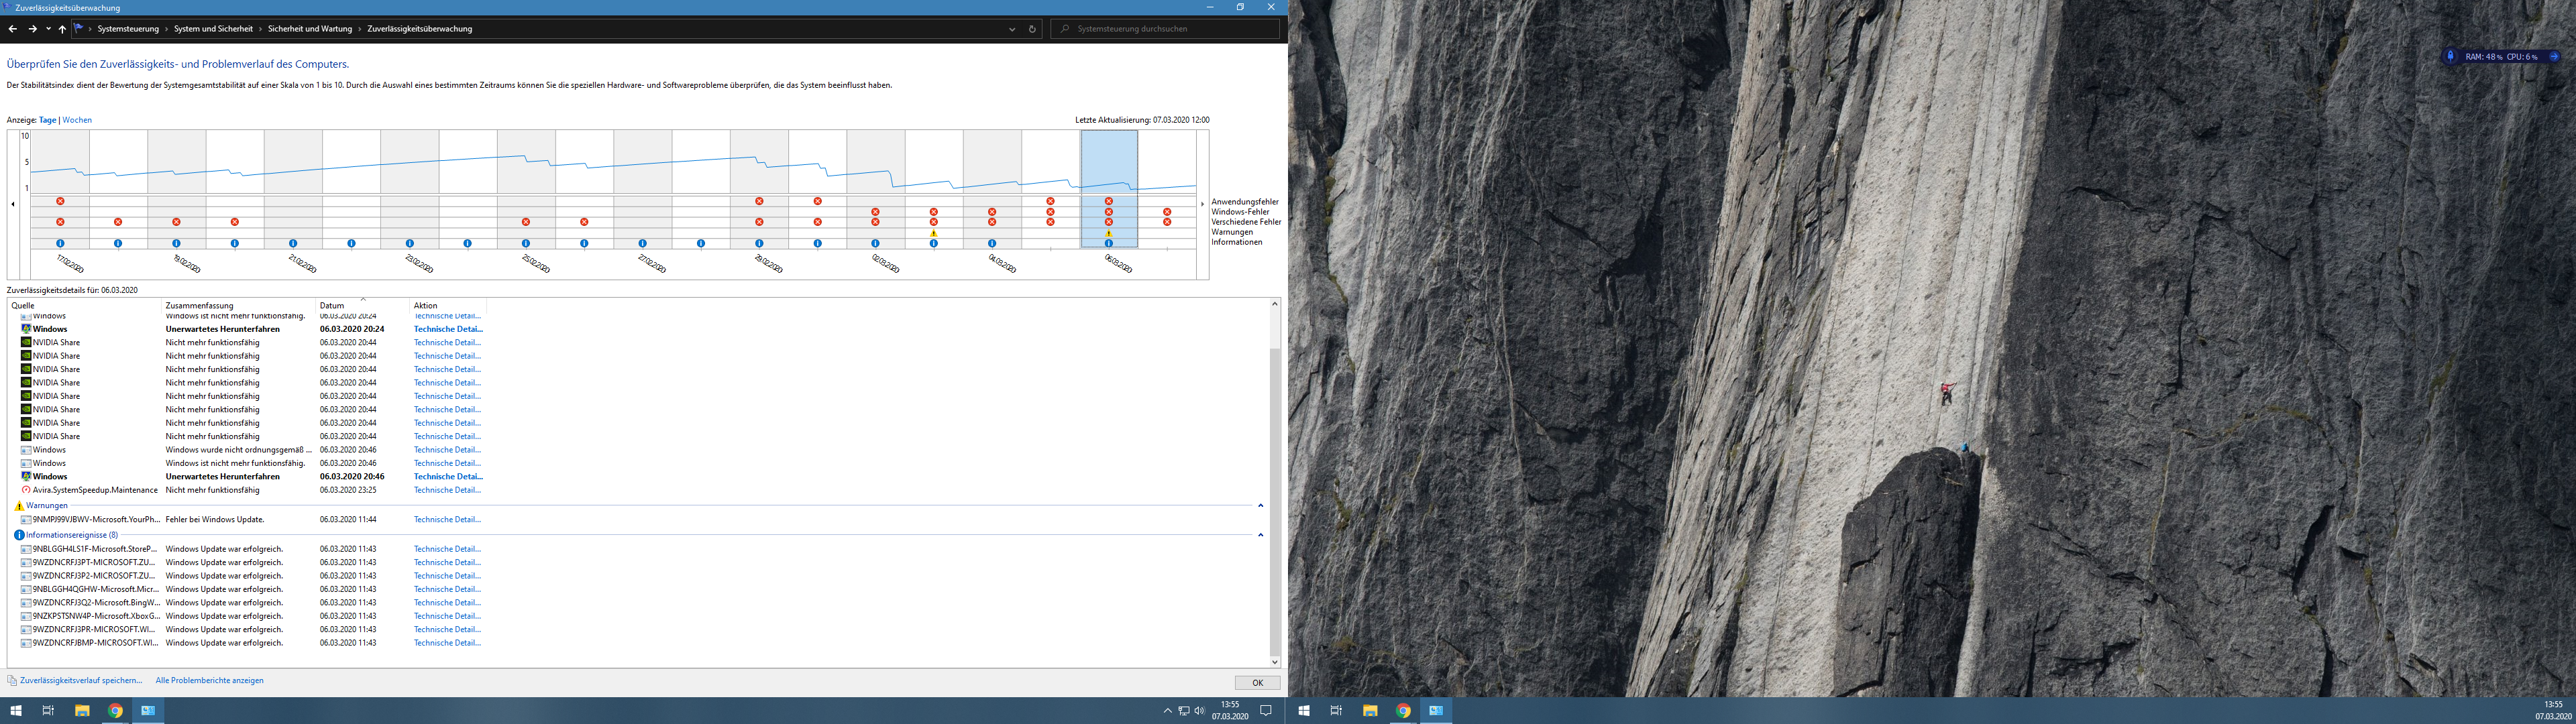Open 'Alle Problemberichte anzeigen' link
Screen dimensions: 2576x724
pos(209,680)
